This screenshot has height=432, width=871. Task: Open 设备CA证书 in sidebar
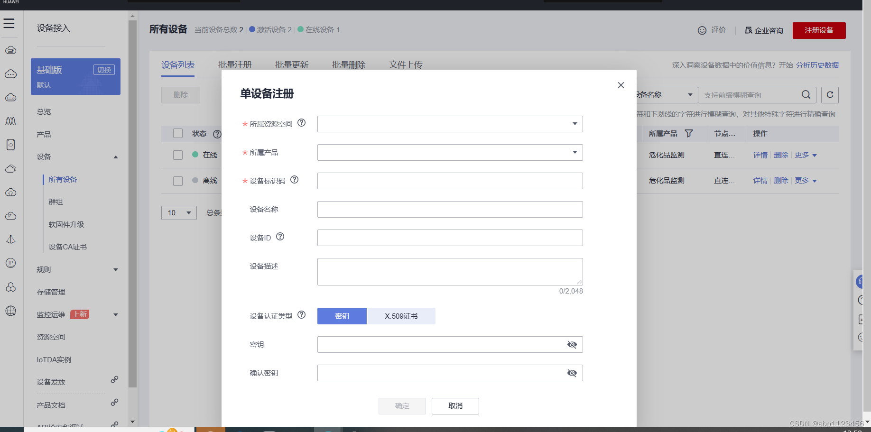point(67,247)
